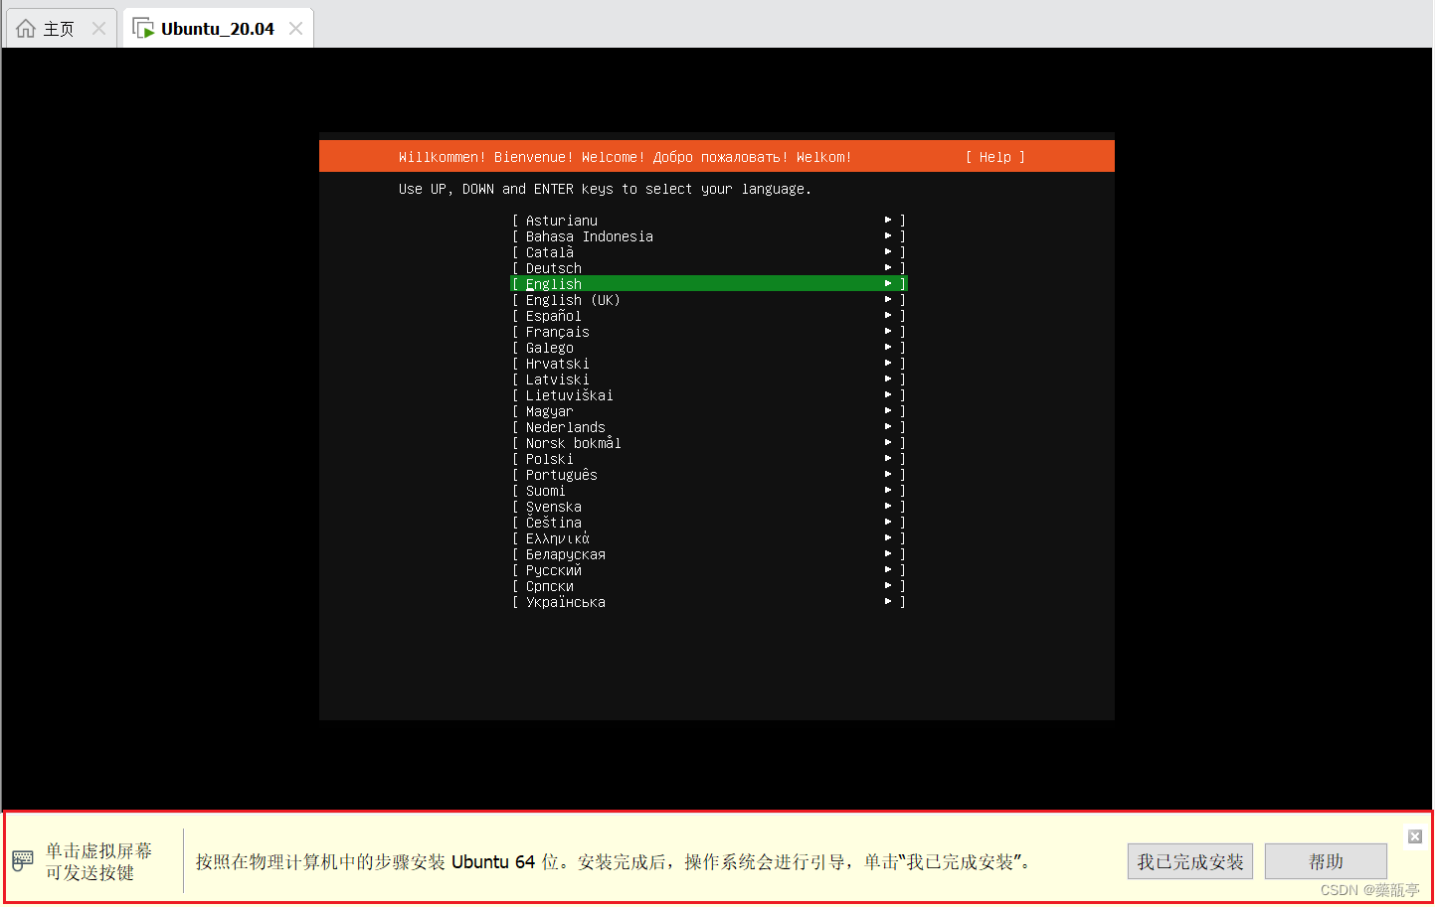
Task: Click the keyboard icon in the notification bar
Action: (x=22, y=860)
